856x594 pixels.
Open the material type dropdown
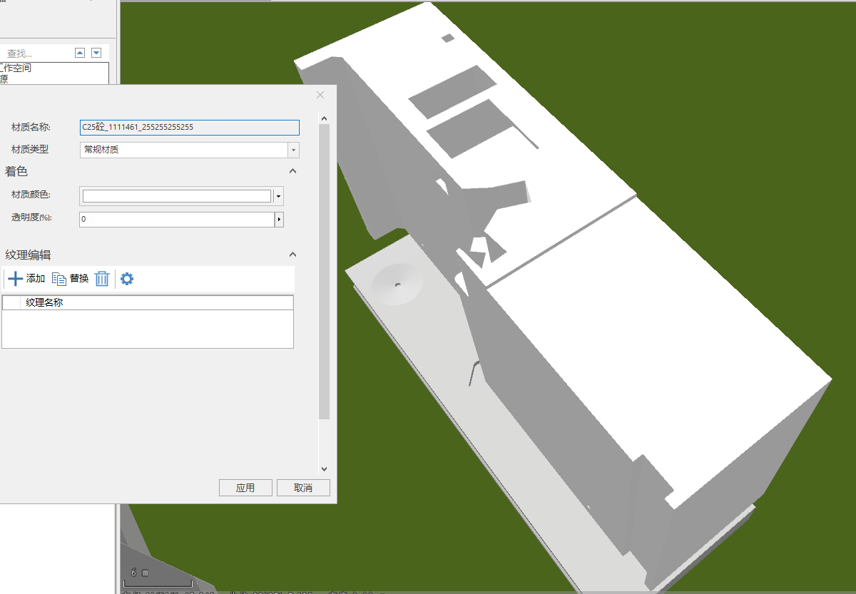pyautogui.click(x=293, y=150)
